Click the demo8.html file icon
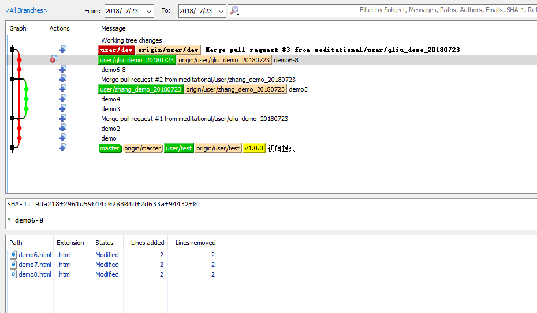The height and width of the screenshot is (313, 537). pos(14,274)
